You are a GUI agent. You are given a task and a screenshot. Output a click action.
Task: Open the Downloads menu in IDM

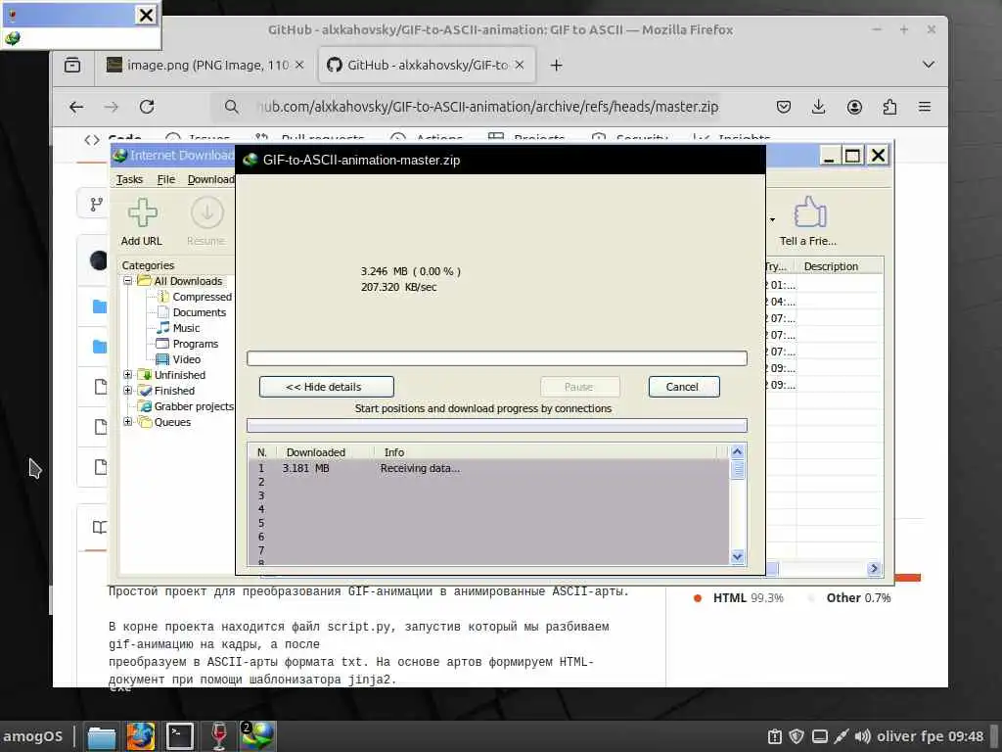click(211, 180)
